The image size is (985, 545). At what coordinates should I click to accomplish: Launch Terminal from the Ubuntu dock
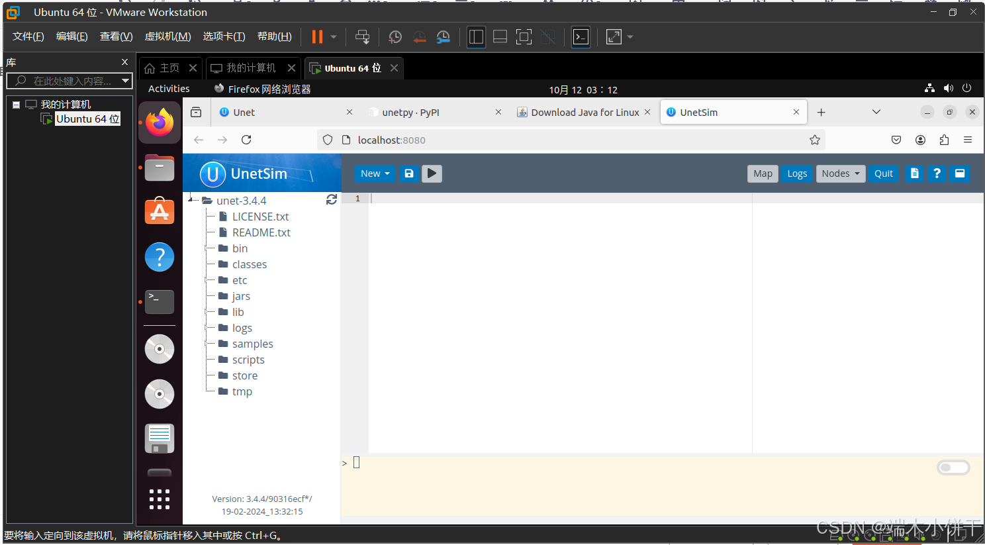(160, 302)
